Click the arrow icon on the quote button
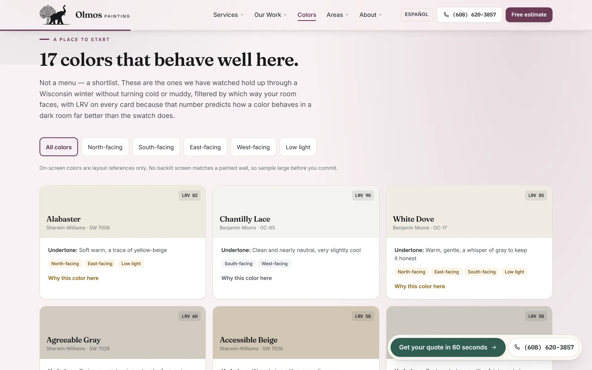 (494, 347)
